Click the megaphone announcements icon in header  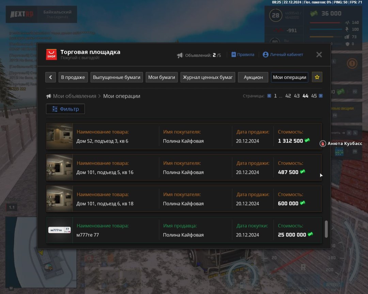pos(180,55)
